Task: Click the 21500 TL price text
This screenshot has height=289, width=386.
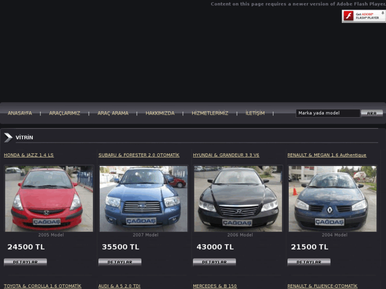Action: click(310, 247)
